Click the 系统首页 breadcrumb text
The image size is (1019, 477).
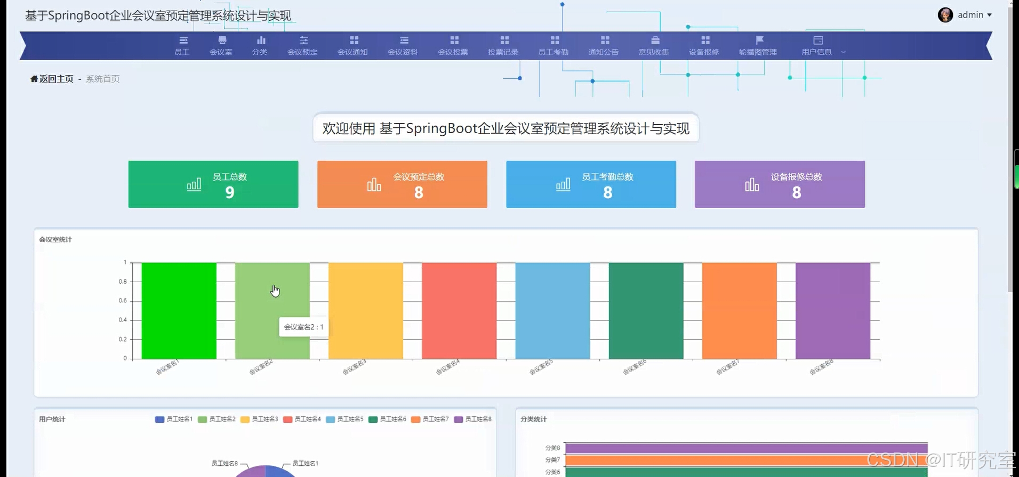[x=103, y=79]
